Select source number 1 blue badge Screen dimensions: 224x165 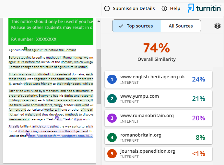112,79
